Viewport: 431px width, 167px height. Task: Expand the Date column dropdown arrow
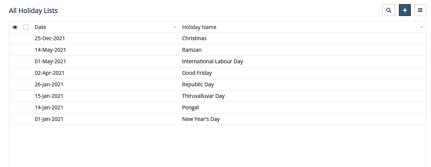(175, 28)
